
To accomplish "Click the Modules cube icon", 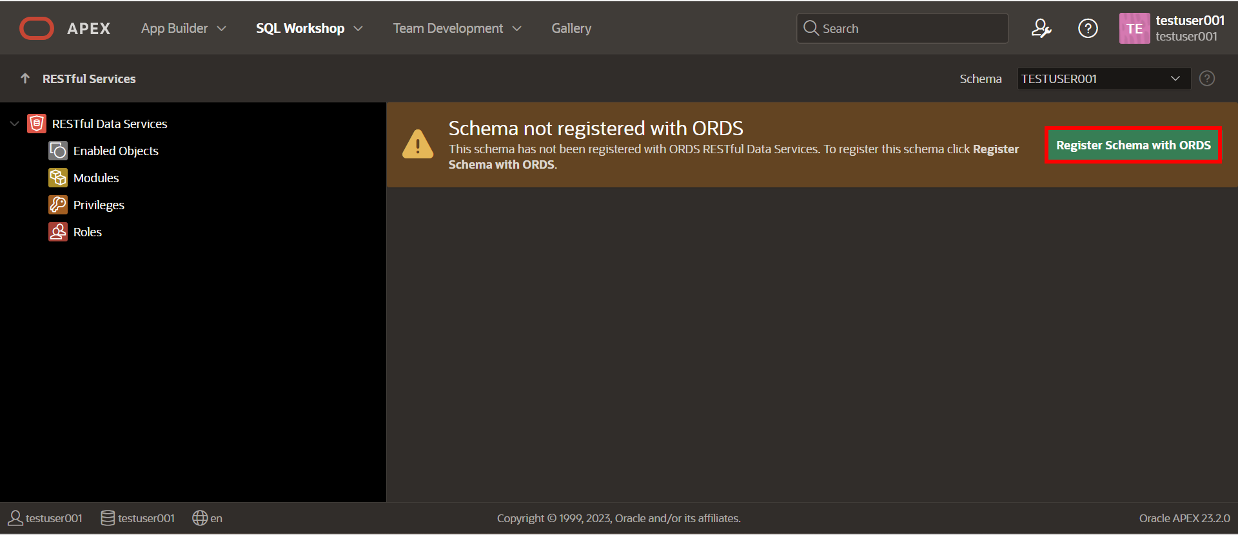I will (x=58, y=178).
